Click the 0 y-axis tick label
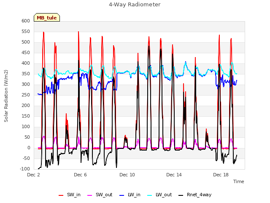Image resolution: width=270 pixels, height=203 pixels. click(x=29, y=148)
